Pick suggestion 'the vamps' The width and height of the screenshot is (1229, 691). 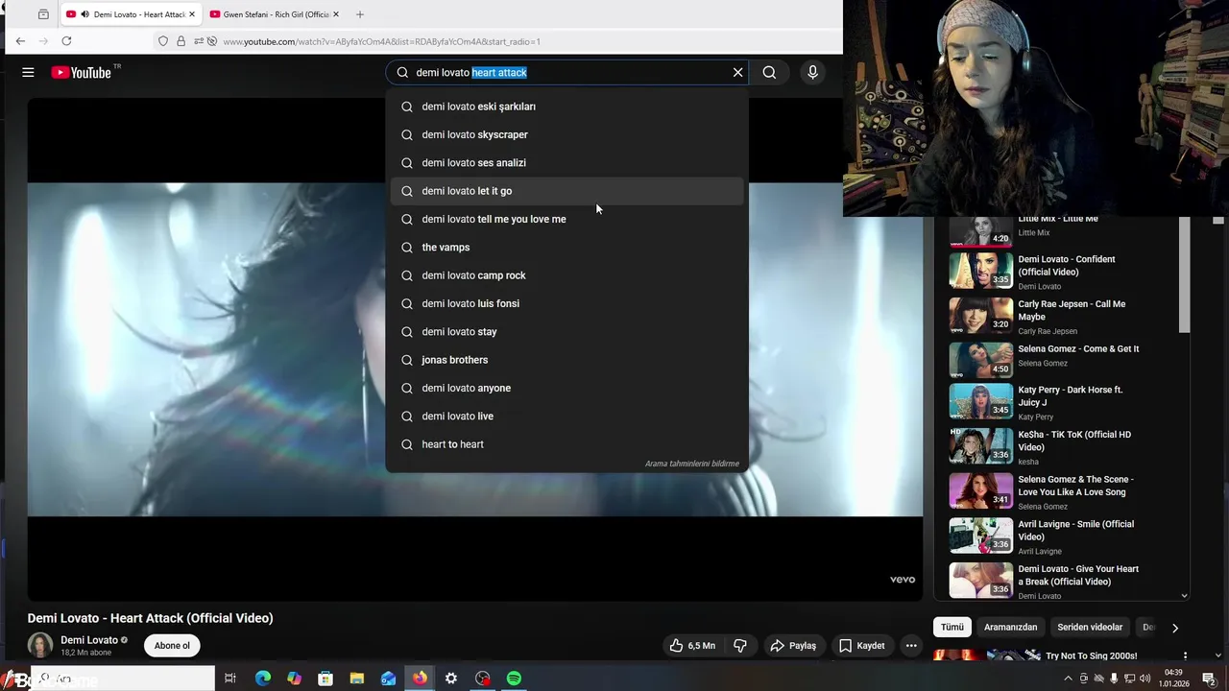pyautogui.click(x=566, y=247)
